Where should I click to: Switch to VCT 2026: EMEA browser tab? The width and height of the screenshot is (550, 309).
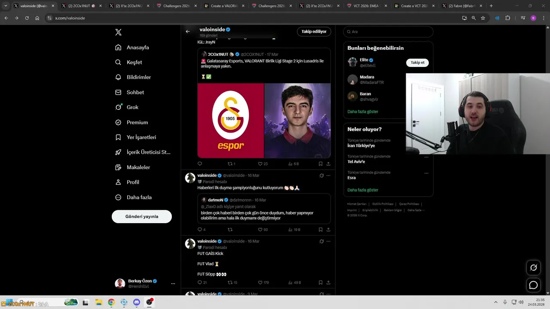point(366,6)
